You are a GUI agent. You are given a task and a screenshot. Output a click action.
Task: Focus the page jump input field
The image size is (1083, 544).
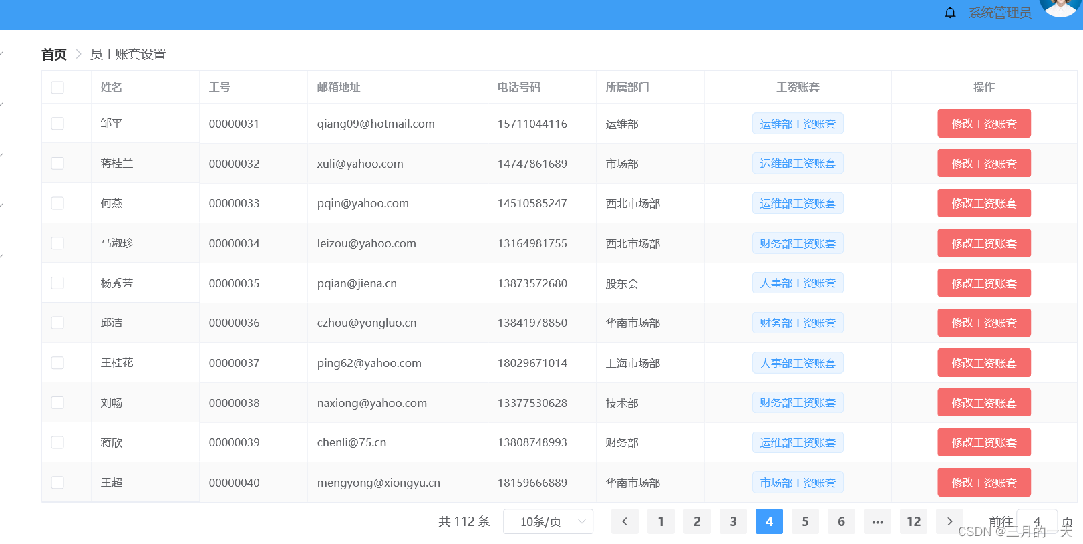pos(1037,521)
